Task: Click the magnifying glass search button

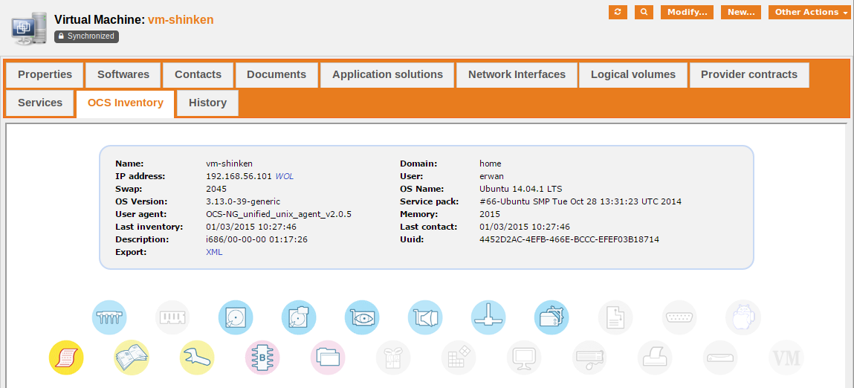Action: [x=644, y=12]
